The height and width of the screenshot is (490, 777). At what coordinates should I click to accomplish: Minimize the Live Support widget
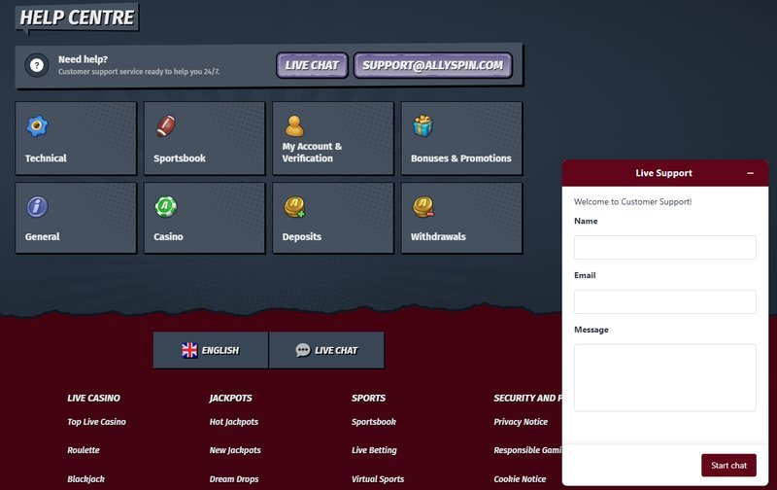pyautogui.click(x=750, y=173)
